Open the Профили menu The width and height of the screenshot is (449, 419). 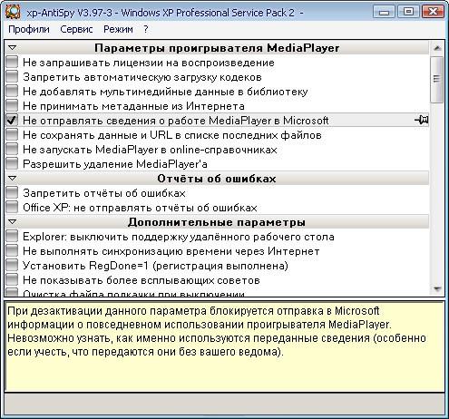pos(29,29)
